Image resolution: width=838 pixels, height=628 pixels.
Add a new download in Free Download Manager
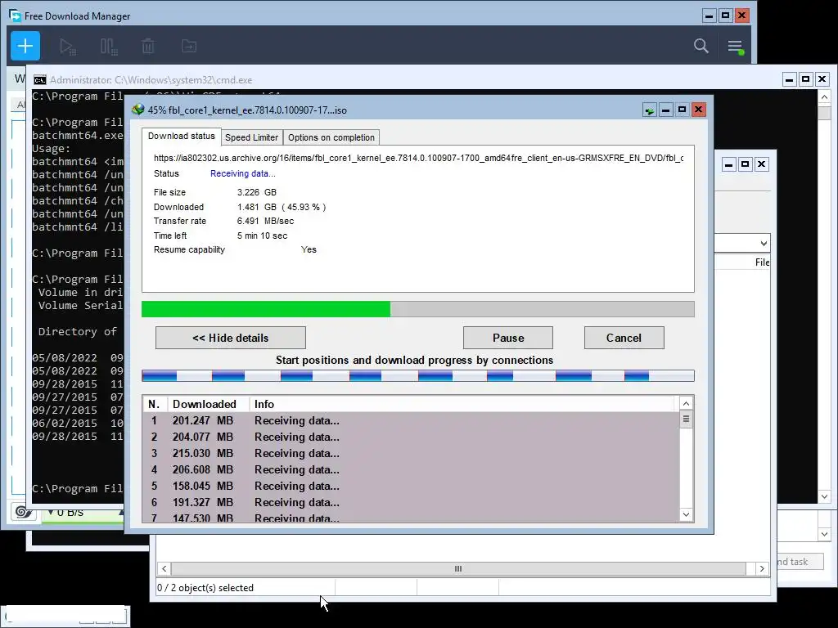25,46
